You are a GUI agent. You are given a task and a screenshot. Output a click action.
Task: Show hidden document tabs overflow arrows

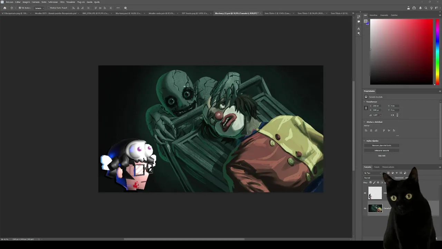(353, 13)
